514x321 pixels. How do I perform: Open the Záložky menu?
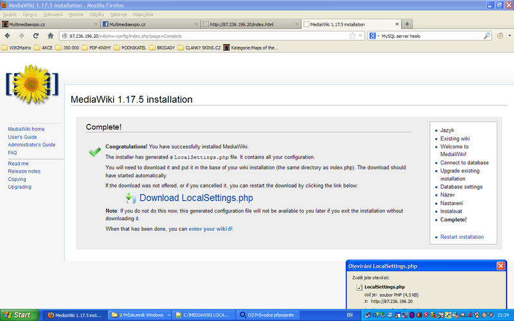tap(97, 14)
